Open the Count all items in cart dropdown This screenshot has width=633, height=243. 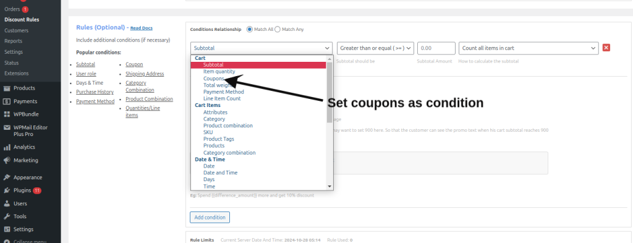pos(529,48)
